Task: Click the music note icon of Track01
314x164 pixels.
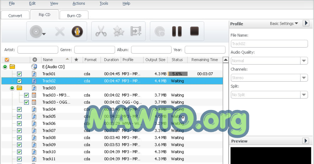Action: pos(34,74)
